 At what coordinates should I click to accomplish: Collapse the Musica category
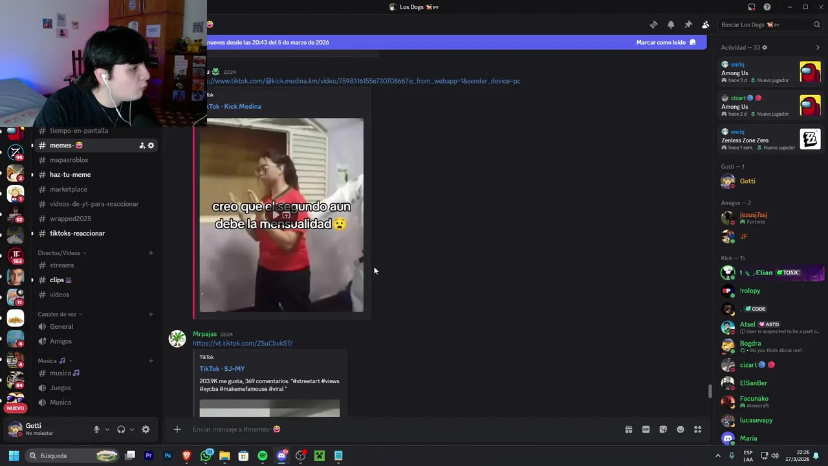55,361
